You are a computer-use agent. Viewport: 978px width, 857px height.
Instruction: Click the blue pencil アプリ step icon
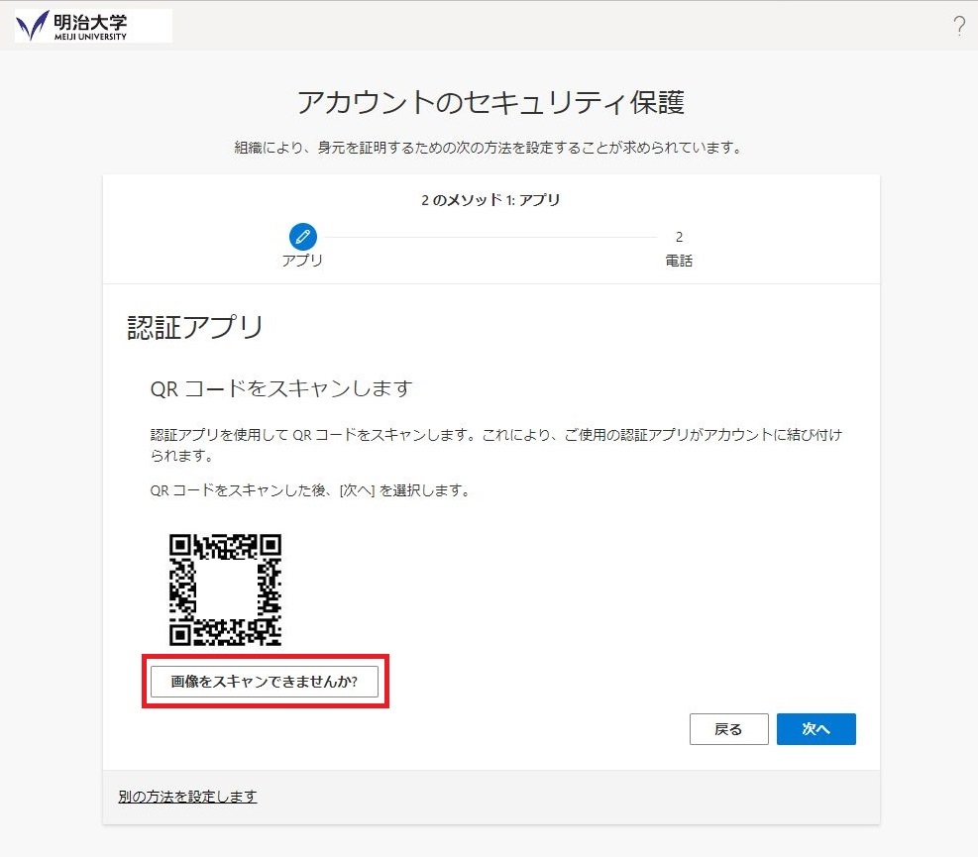point(303,237)
